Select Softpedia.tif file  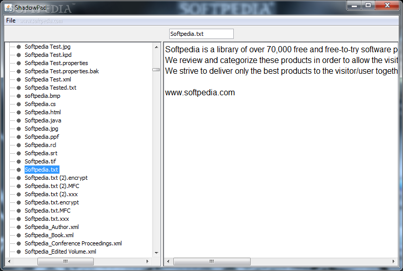pyautogui.click(x=41, y=161)
